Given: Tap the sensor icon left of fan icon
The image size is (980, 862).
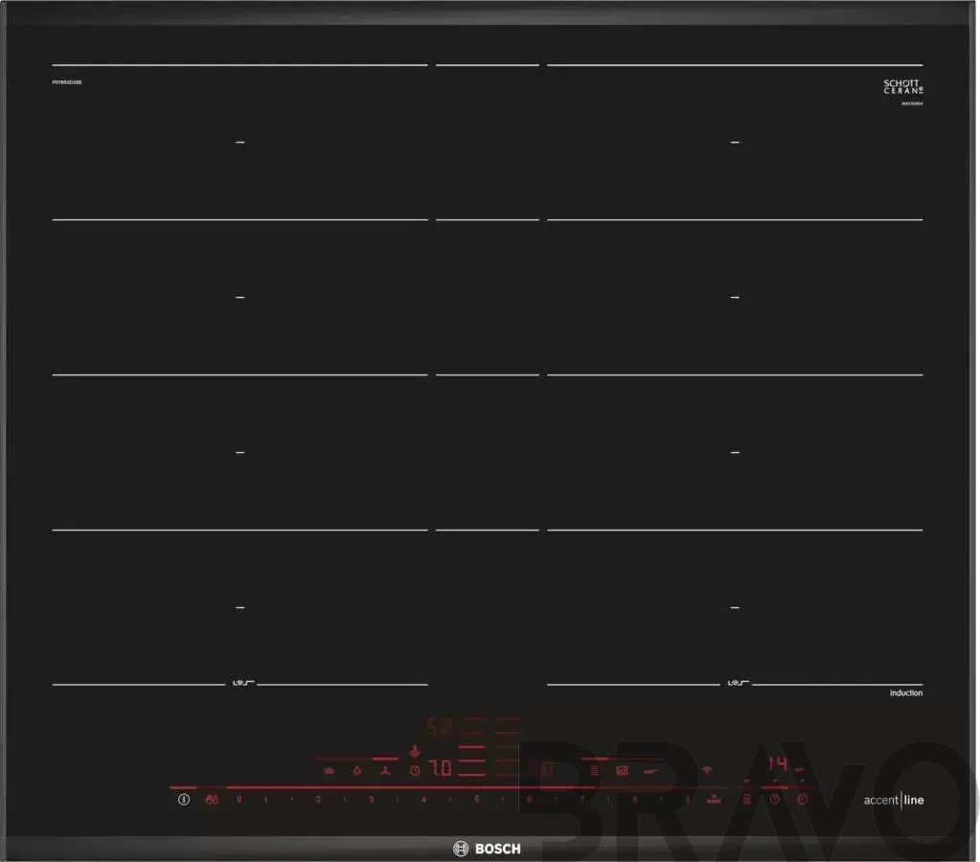Looking at the screenshot, I should [x=357, y=771].
